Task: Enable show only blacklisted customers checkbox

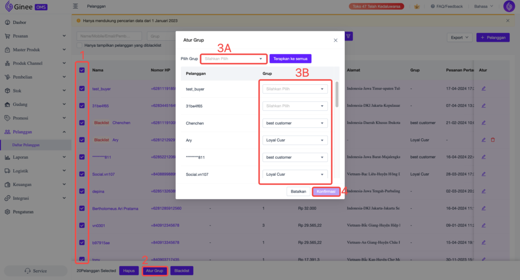Action: coord(79,45)
